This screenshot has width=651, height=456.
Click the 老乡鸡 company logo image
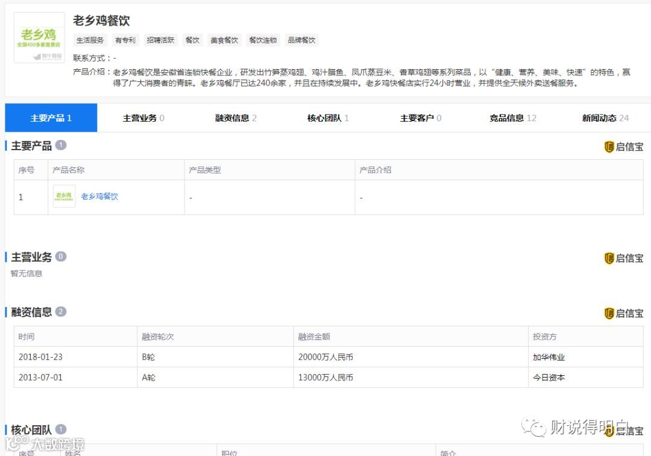pyautogui.click(x=39, y=38)
